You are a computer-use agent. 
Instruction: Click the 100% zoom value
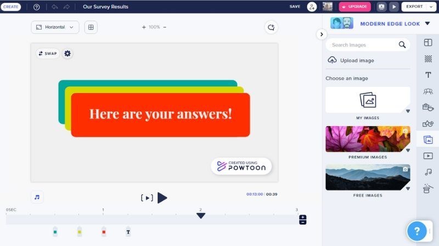pos(154,27)
